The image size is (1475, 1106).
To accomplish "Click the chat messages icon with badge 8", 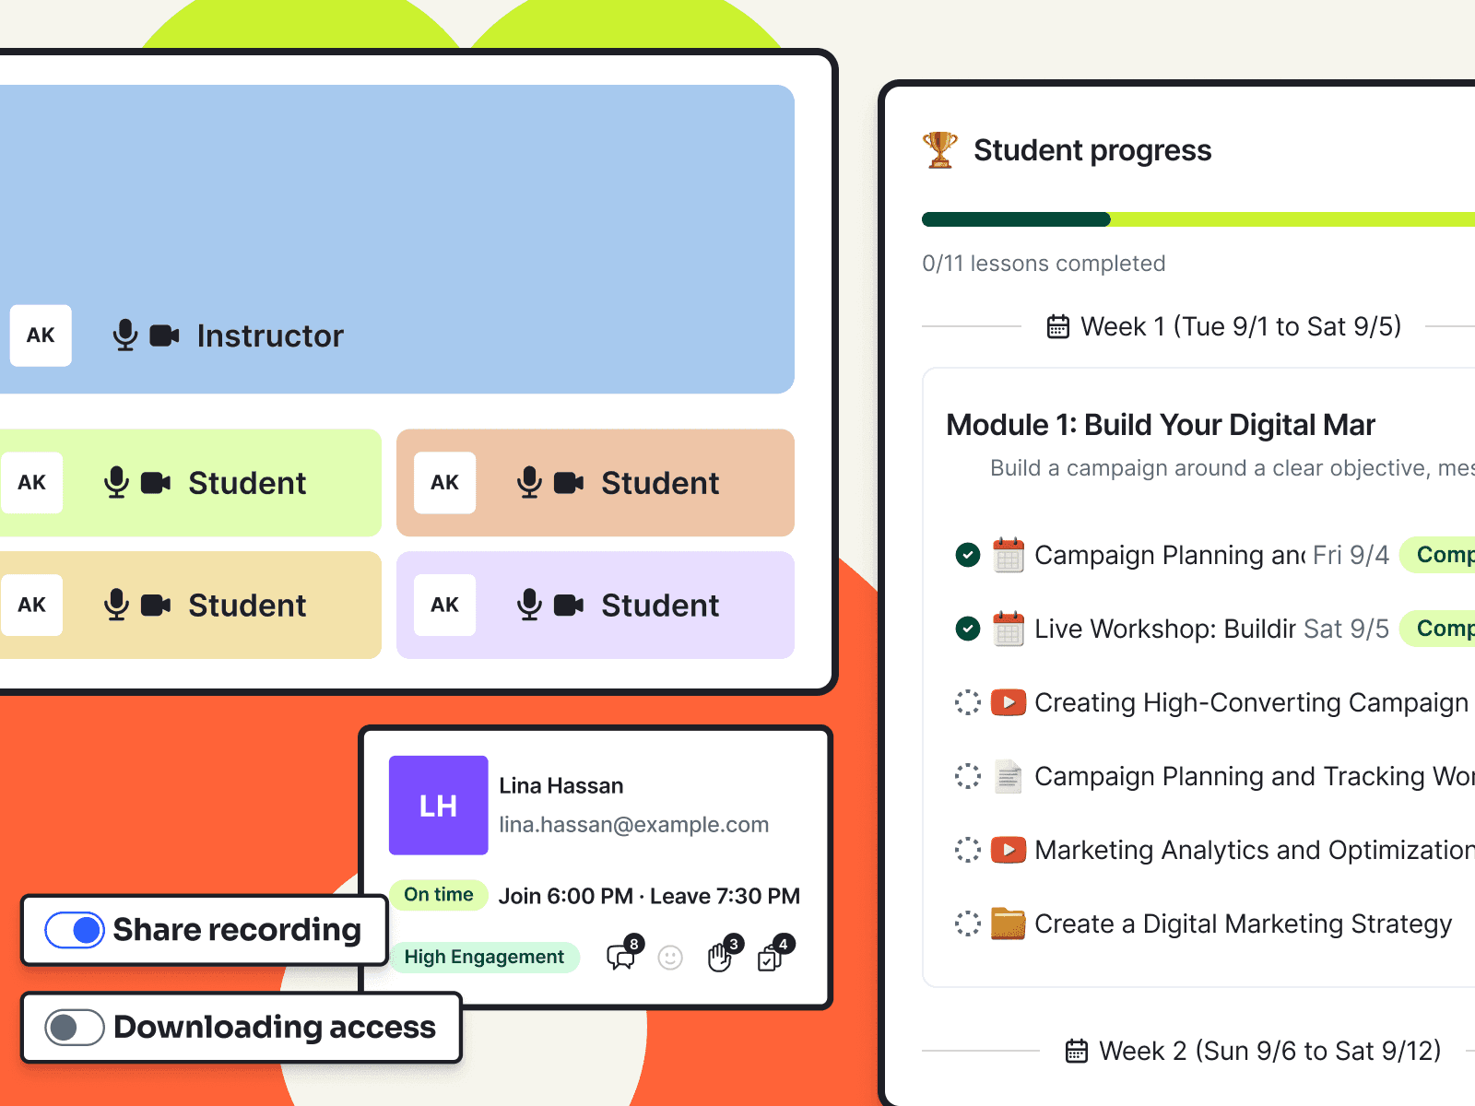I will point(623,955).
